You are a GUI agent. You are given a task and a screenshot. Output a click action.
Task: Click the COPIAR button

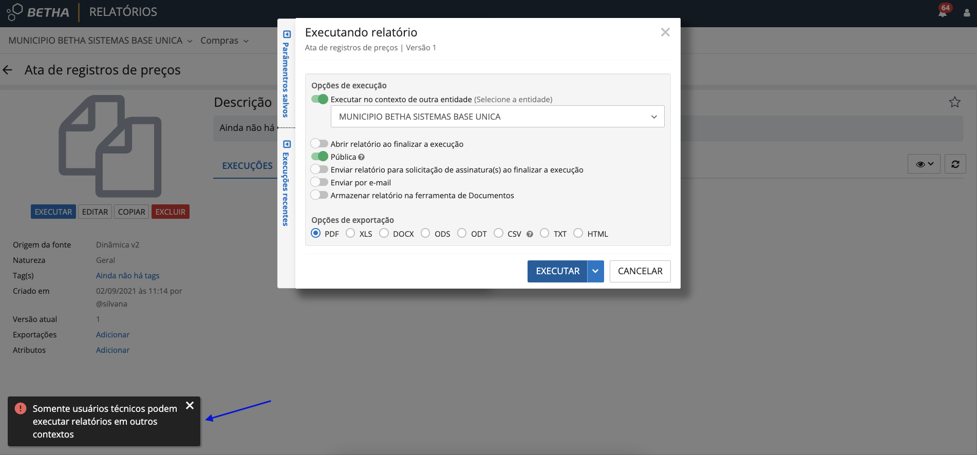coord(131,212)
